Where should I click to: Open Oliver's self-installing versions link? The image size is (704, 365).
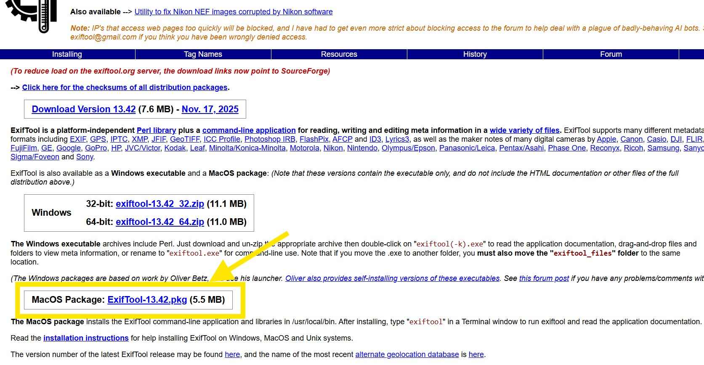(x=392, y=278)
